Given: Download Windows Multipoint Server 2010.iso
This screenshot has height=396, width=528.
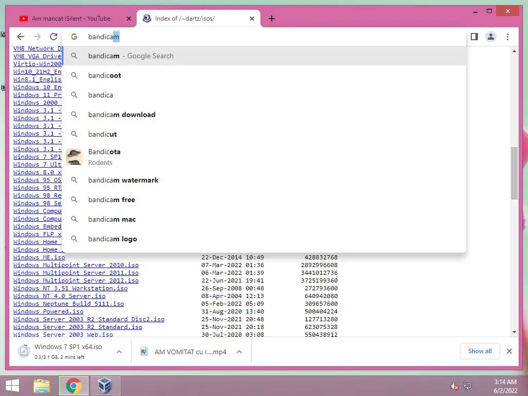Looking at the screenshot, I should pos(76,265).
